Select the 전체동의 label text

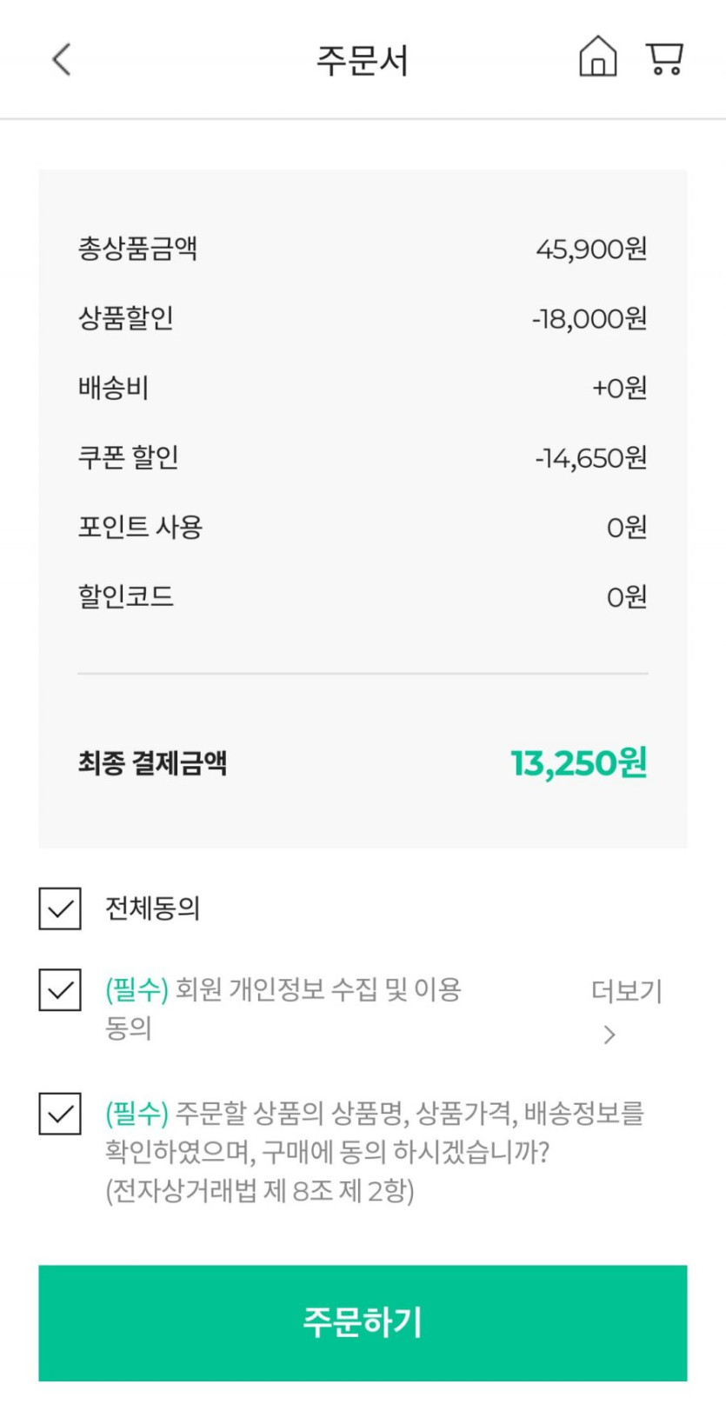click(x=152, y=908)
